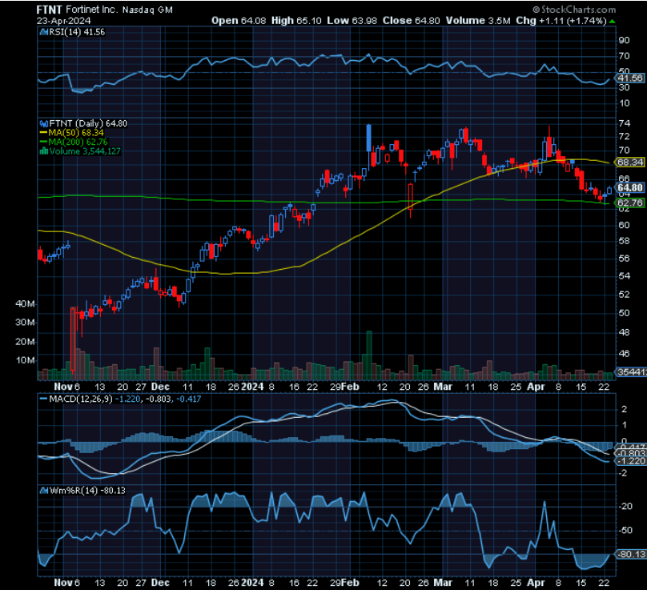The image size is (647, 590).
Task: Click the High 65.10 value
Action: pyautogui.click(x=295, y=21)
